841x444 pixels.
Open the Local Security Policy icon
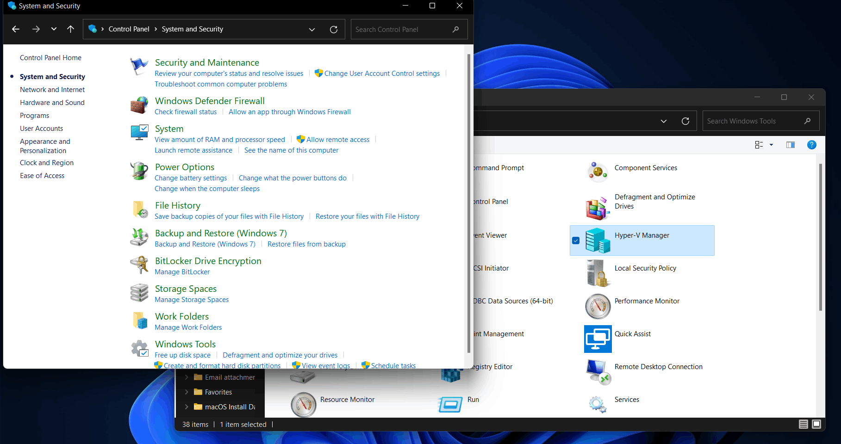tap(597, 273)
